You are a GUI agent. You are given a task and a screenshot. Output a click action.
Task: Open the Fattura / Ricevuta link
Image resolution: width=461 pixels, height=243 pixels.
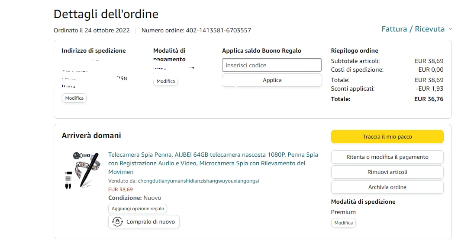click(413, 29)
